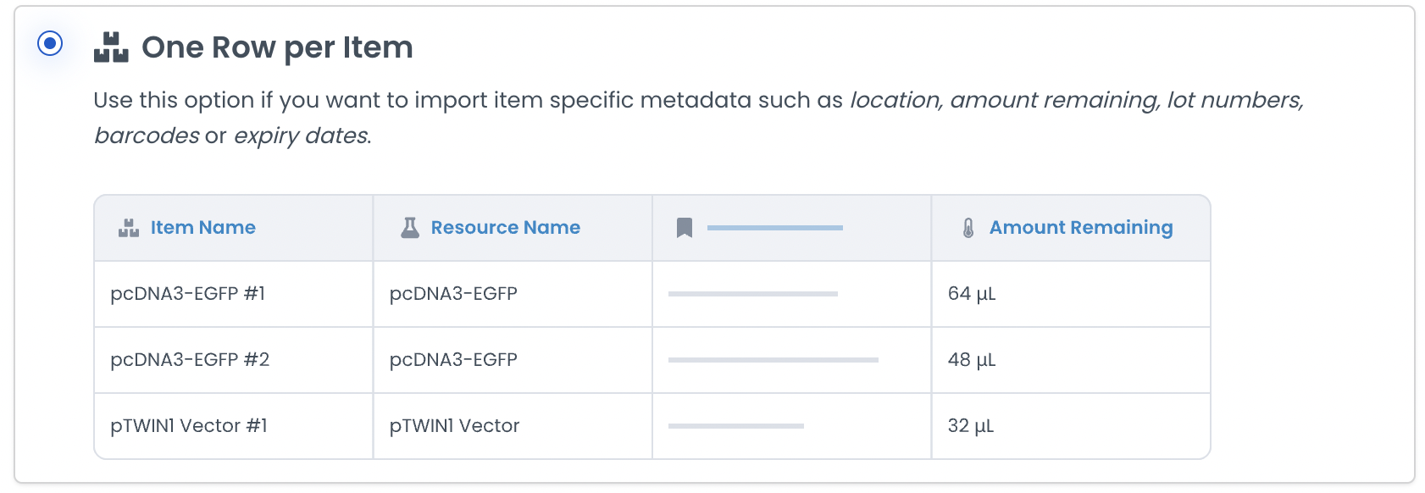The width and height of the screenshot is (1425, 493).
Task: Click the Item Name column header
Action: pyautogui.click(x=202, y=228)
